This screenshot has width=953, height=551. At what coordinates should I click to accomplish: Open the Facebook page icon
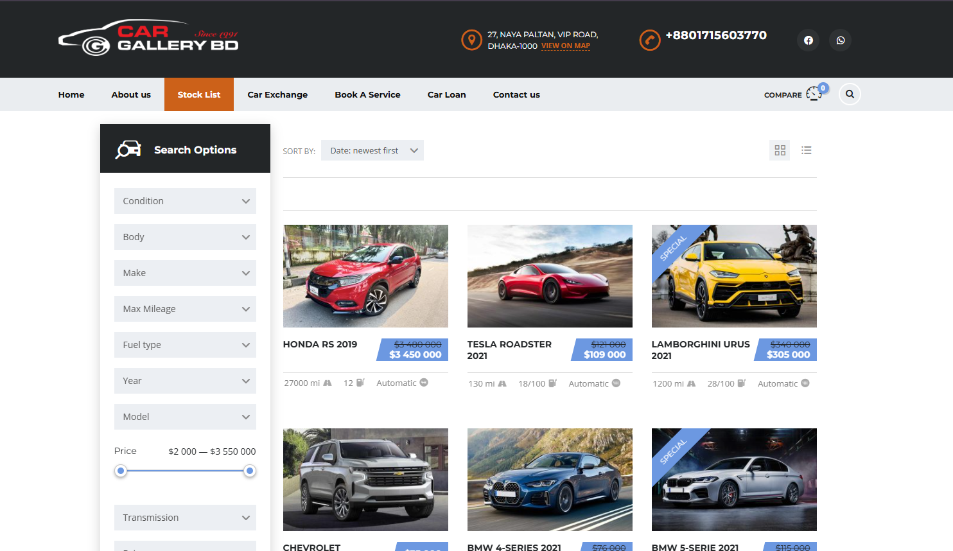[x=809, y=40]
